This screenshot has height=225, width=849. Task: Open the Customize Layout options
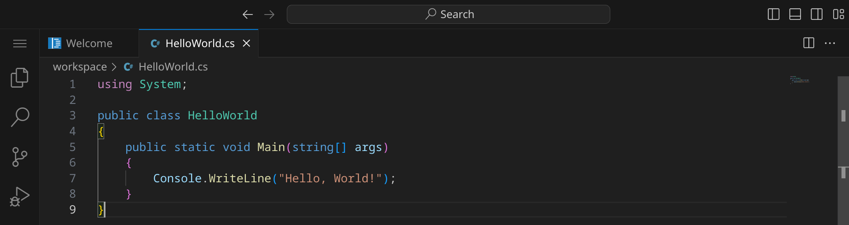pos(838,15)
